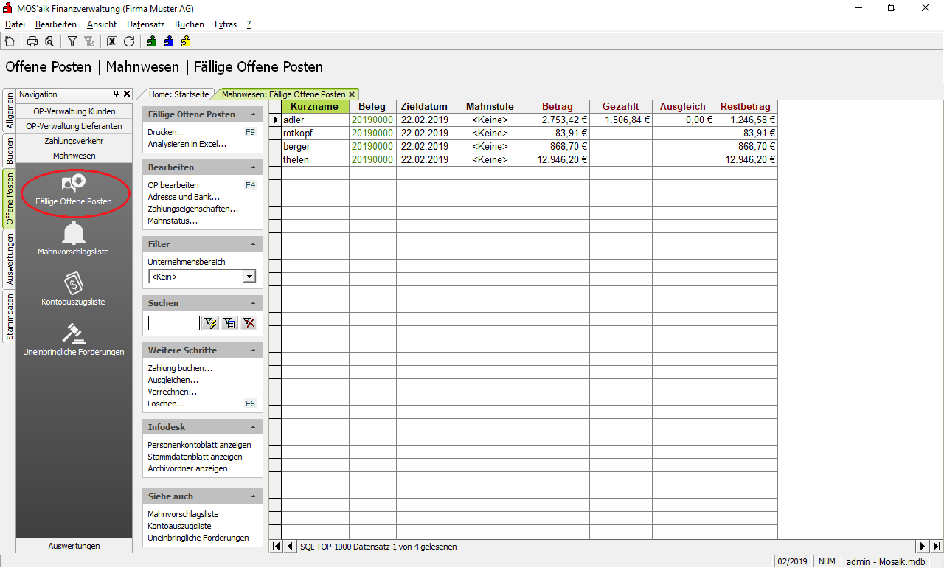This screenshot has height=568, width=944.
Task: Click the Analysieren in Excel… link
Action: coord(187,144)
